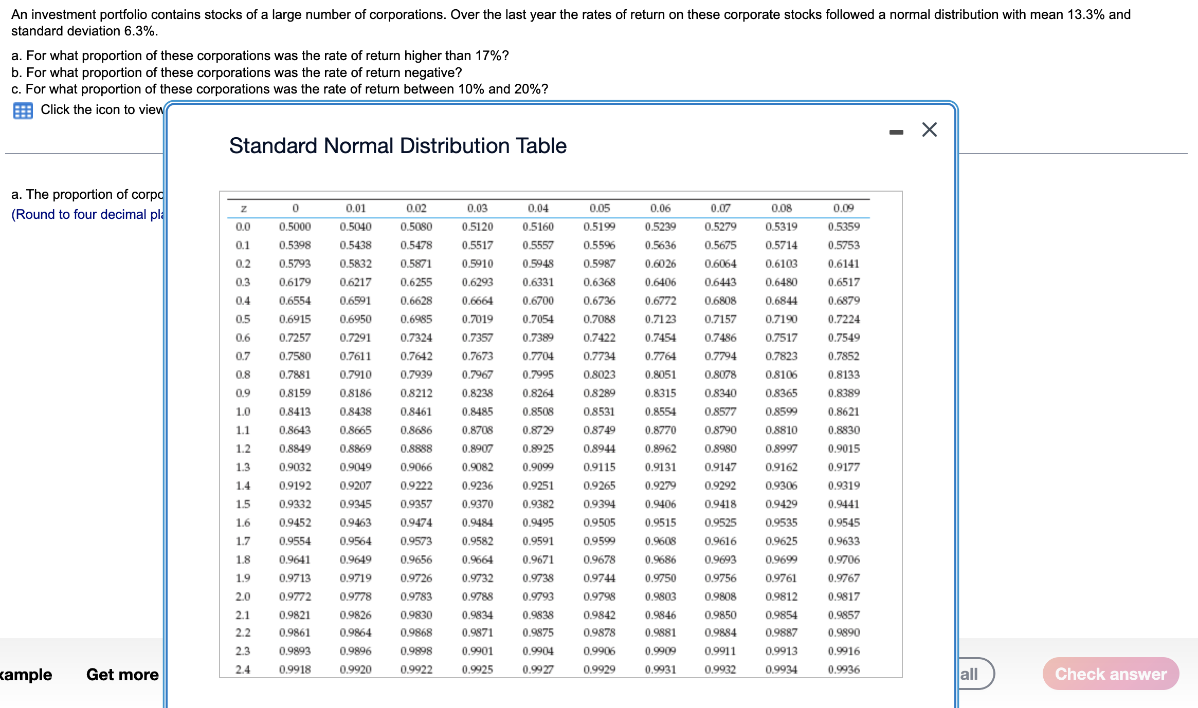Select the Standard Normal Distribution Table title

pyautogui.click(x=397, y=146)
